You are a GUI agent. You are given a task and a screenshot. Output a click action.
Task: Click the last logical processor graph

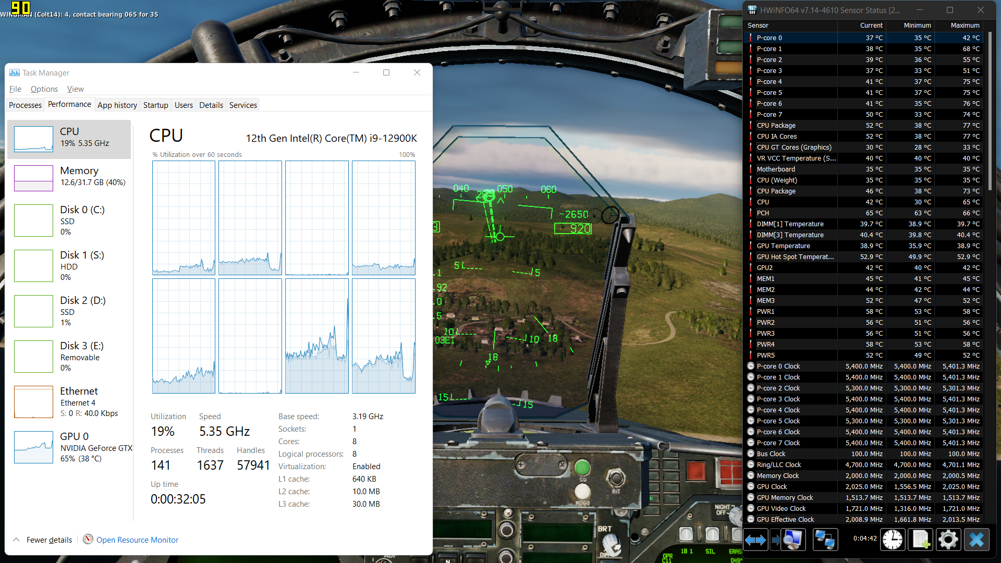pos(384,336)
